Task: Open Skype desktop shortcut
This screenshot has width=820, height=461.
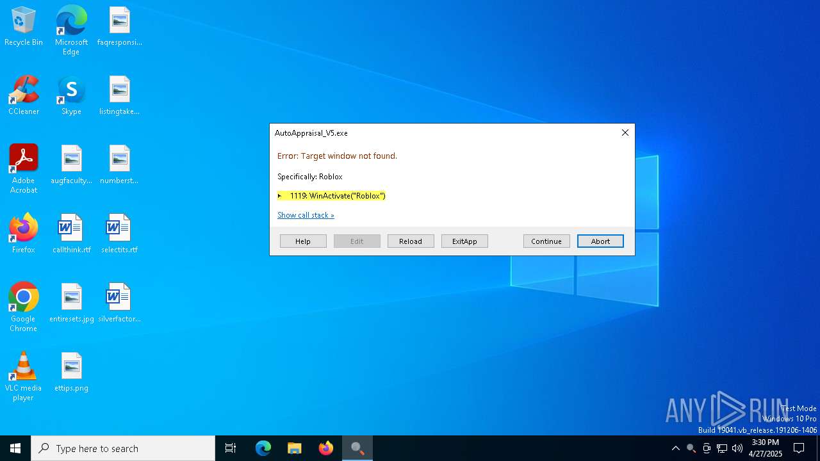Action: (x=71, y=96)
